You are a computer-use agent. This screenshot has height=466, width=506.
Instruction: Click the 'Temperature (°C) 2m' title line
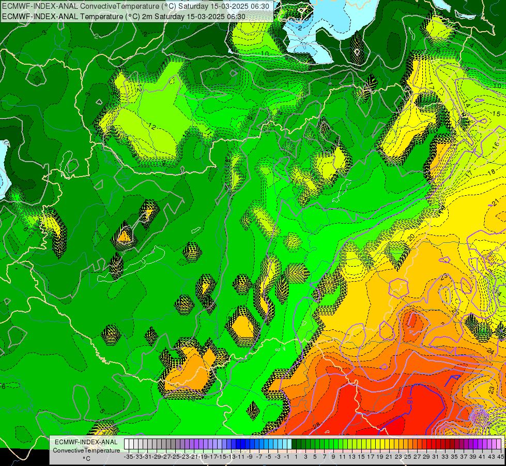pos(124,17)
